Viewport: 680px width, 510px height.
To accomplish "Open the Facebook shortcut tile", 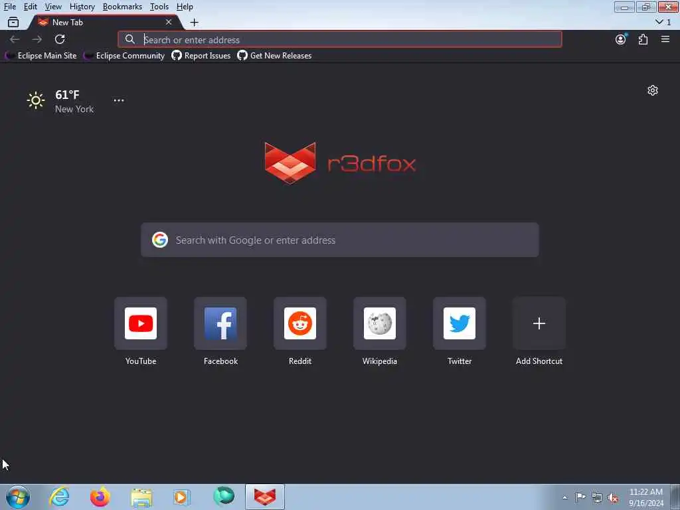I will click(220, 323).
